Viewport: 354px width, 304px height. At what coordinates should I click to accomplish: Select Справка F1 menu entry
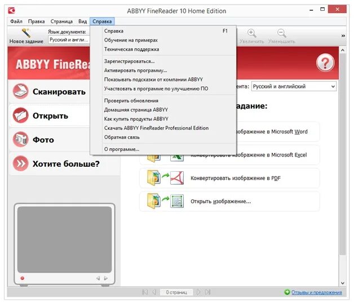pyautogui.click(x=163, y=31)
